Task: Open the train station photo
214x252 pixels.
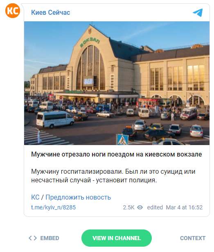Action: [117, 83]
